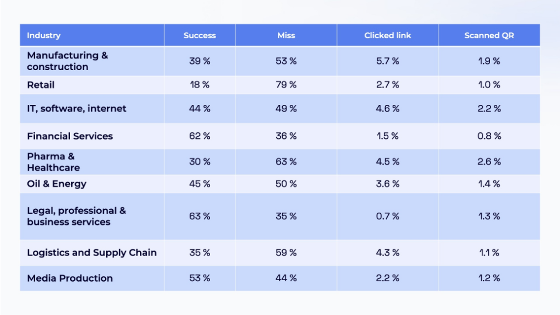
Task: Select the Scanned QR column header
Action: click(x=489, y=36)
